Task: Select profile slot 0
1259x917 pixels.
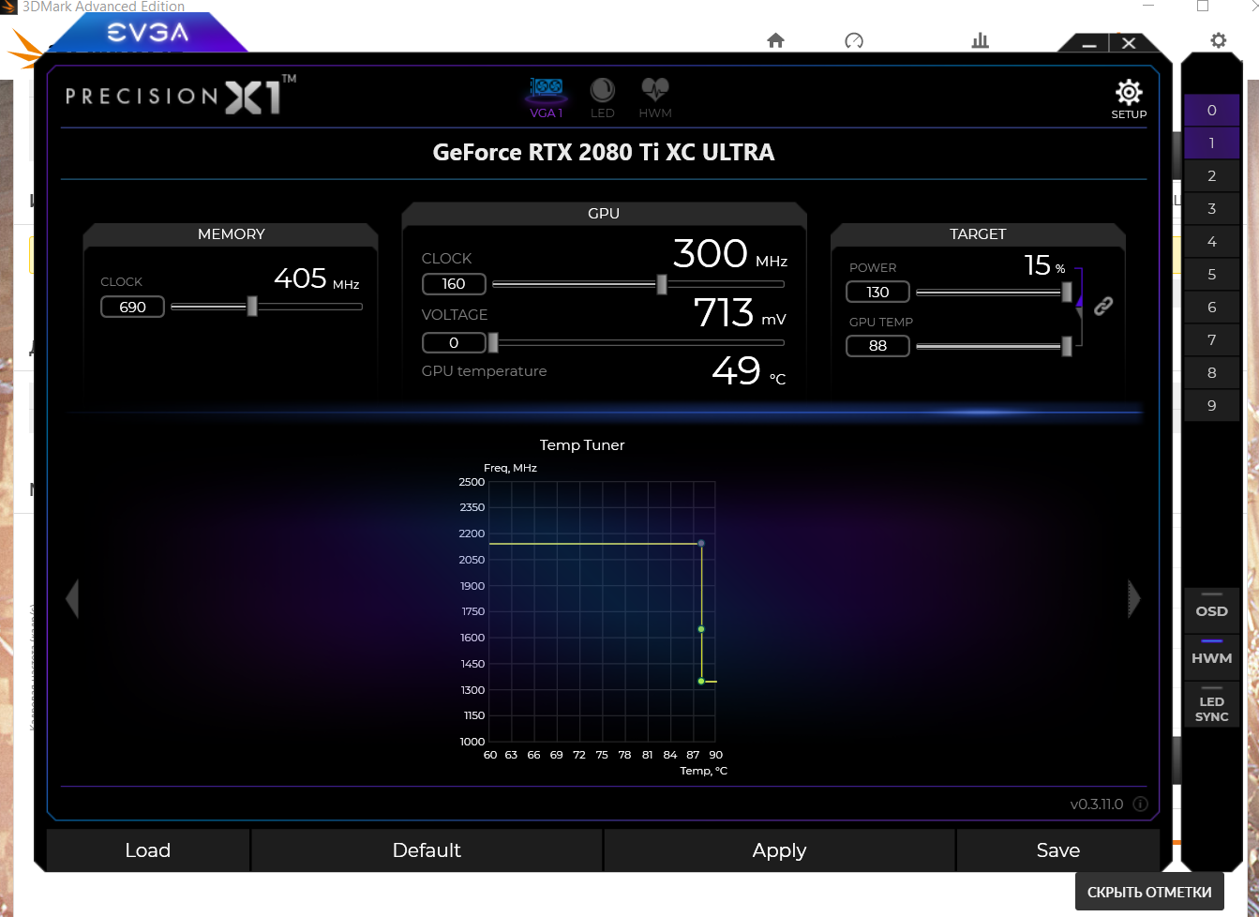Action: coord(1211,111)
